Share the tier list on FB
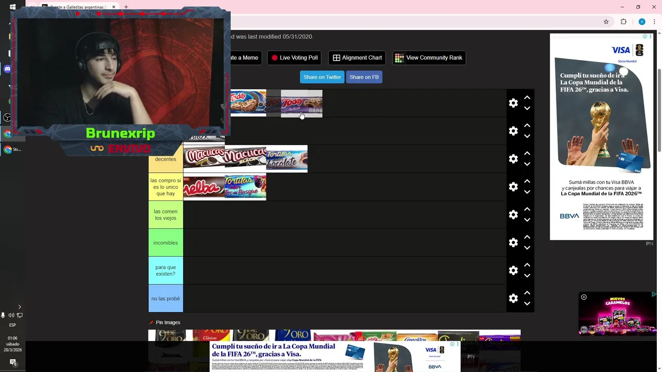This screenshot has width=662, height=372. pos(364,77)
